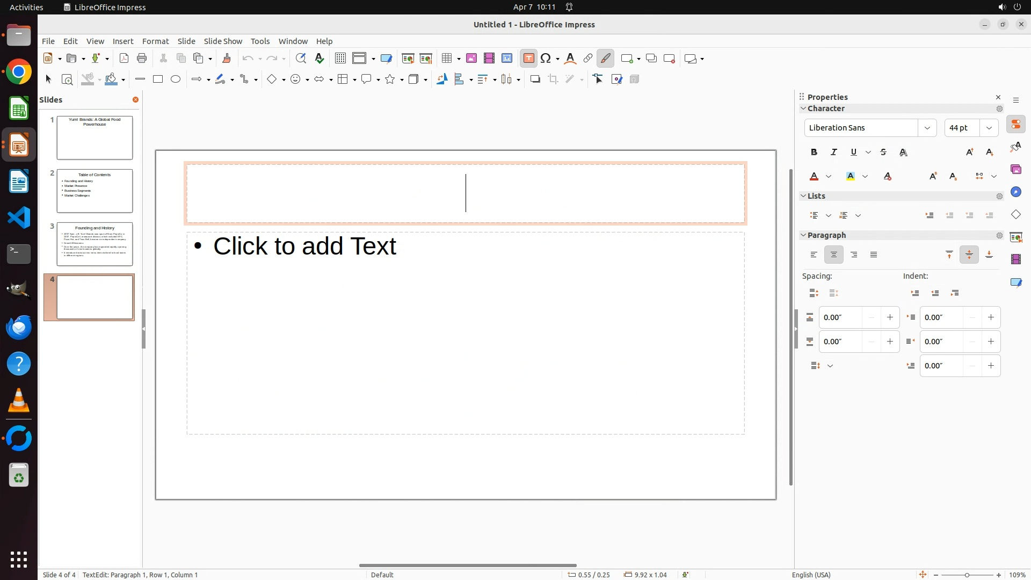This screenshot has width=1031, height=580.
Task: Click the font color swatch icon
Action: 815,177
